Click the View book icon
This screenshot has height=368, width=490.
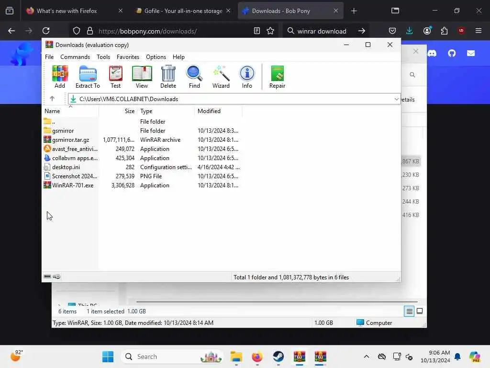tap(142, 77)
